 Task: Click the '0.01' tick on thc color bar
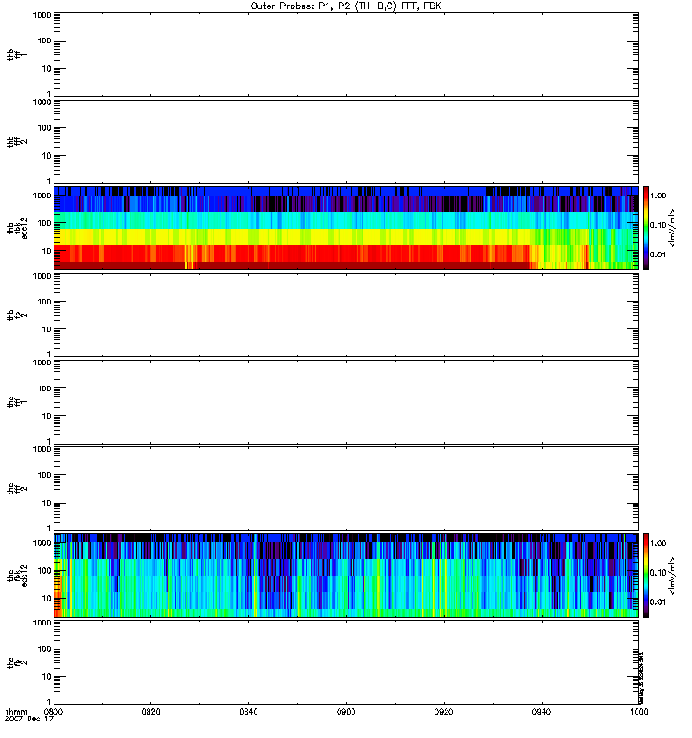click(659, 602)
